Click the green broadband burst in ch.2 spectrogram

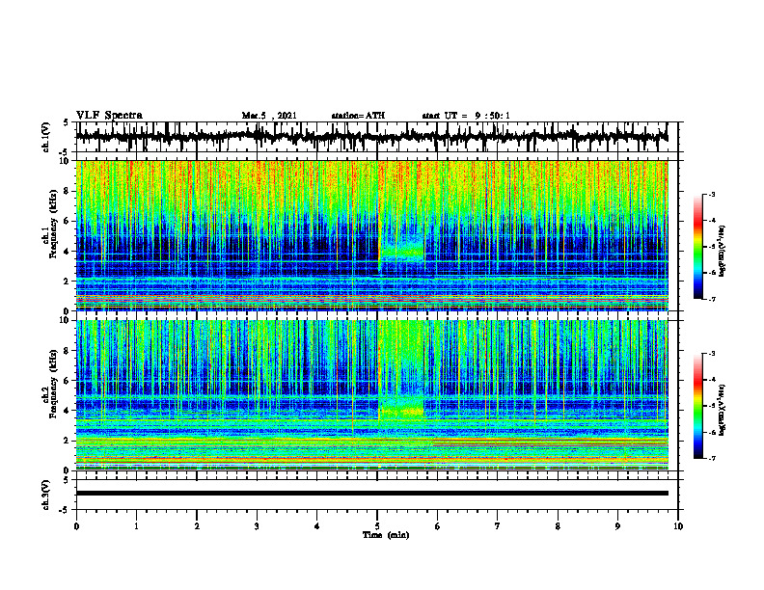point(401,370)
